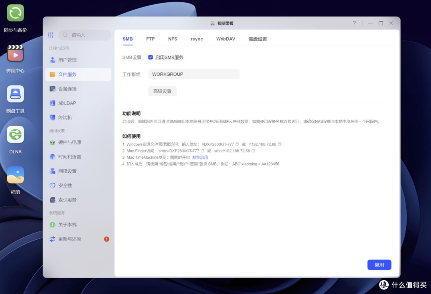Select 硬件与电源 in the sidebar
431x294 pixels.
[78, 142]
